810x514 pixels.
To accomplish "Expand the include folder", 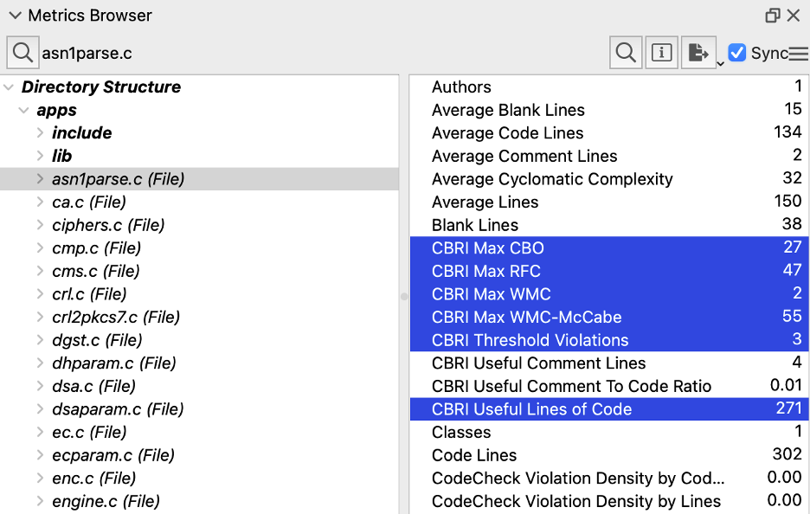I will tap(40, 132).
